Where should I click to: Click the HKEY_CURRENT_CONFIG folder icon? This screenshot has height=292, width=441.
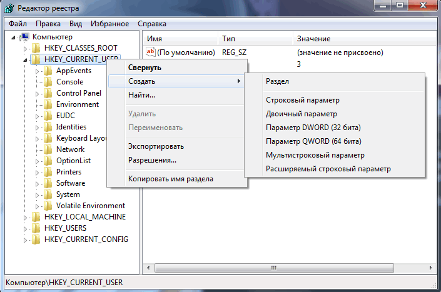36,239
